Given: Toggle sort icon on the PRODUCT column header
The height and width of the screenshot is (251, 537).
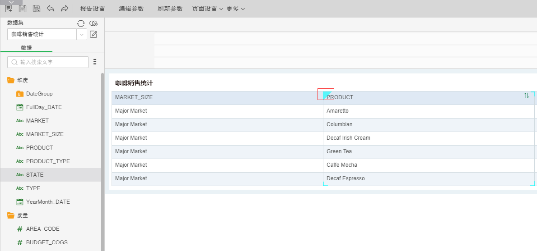Looking at the screenshot, I should [527, 96].
